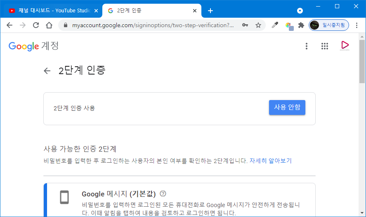Viewport: 366px width, 217px height.
Task: Click the padlock site info icon
Action: coord(66,25)
